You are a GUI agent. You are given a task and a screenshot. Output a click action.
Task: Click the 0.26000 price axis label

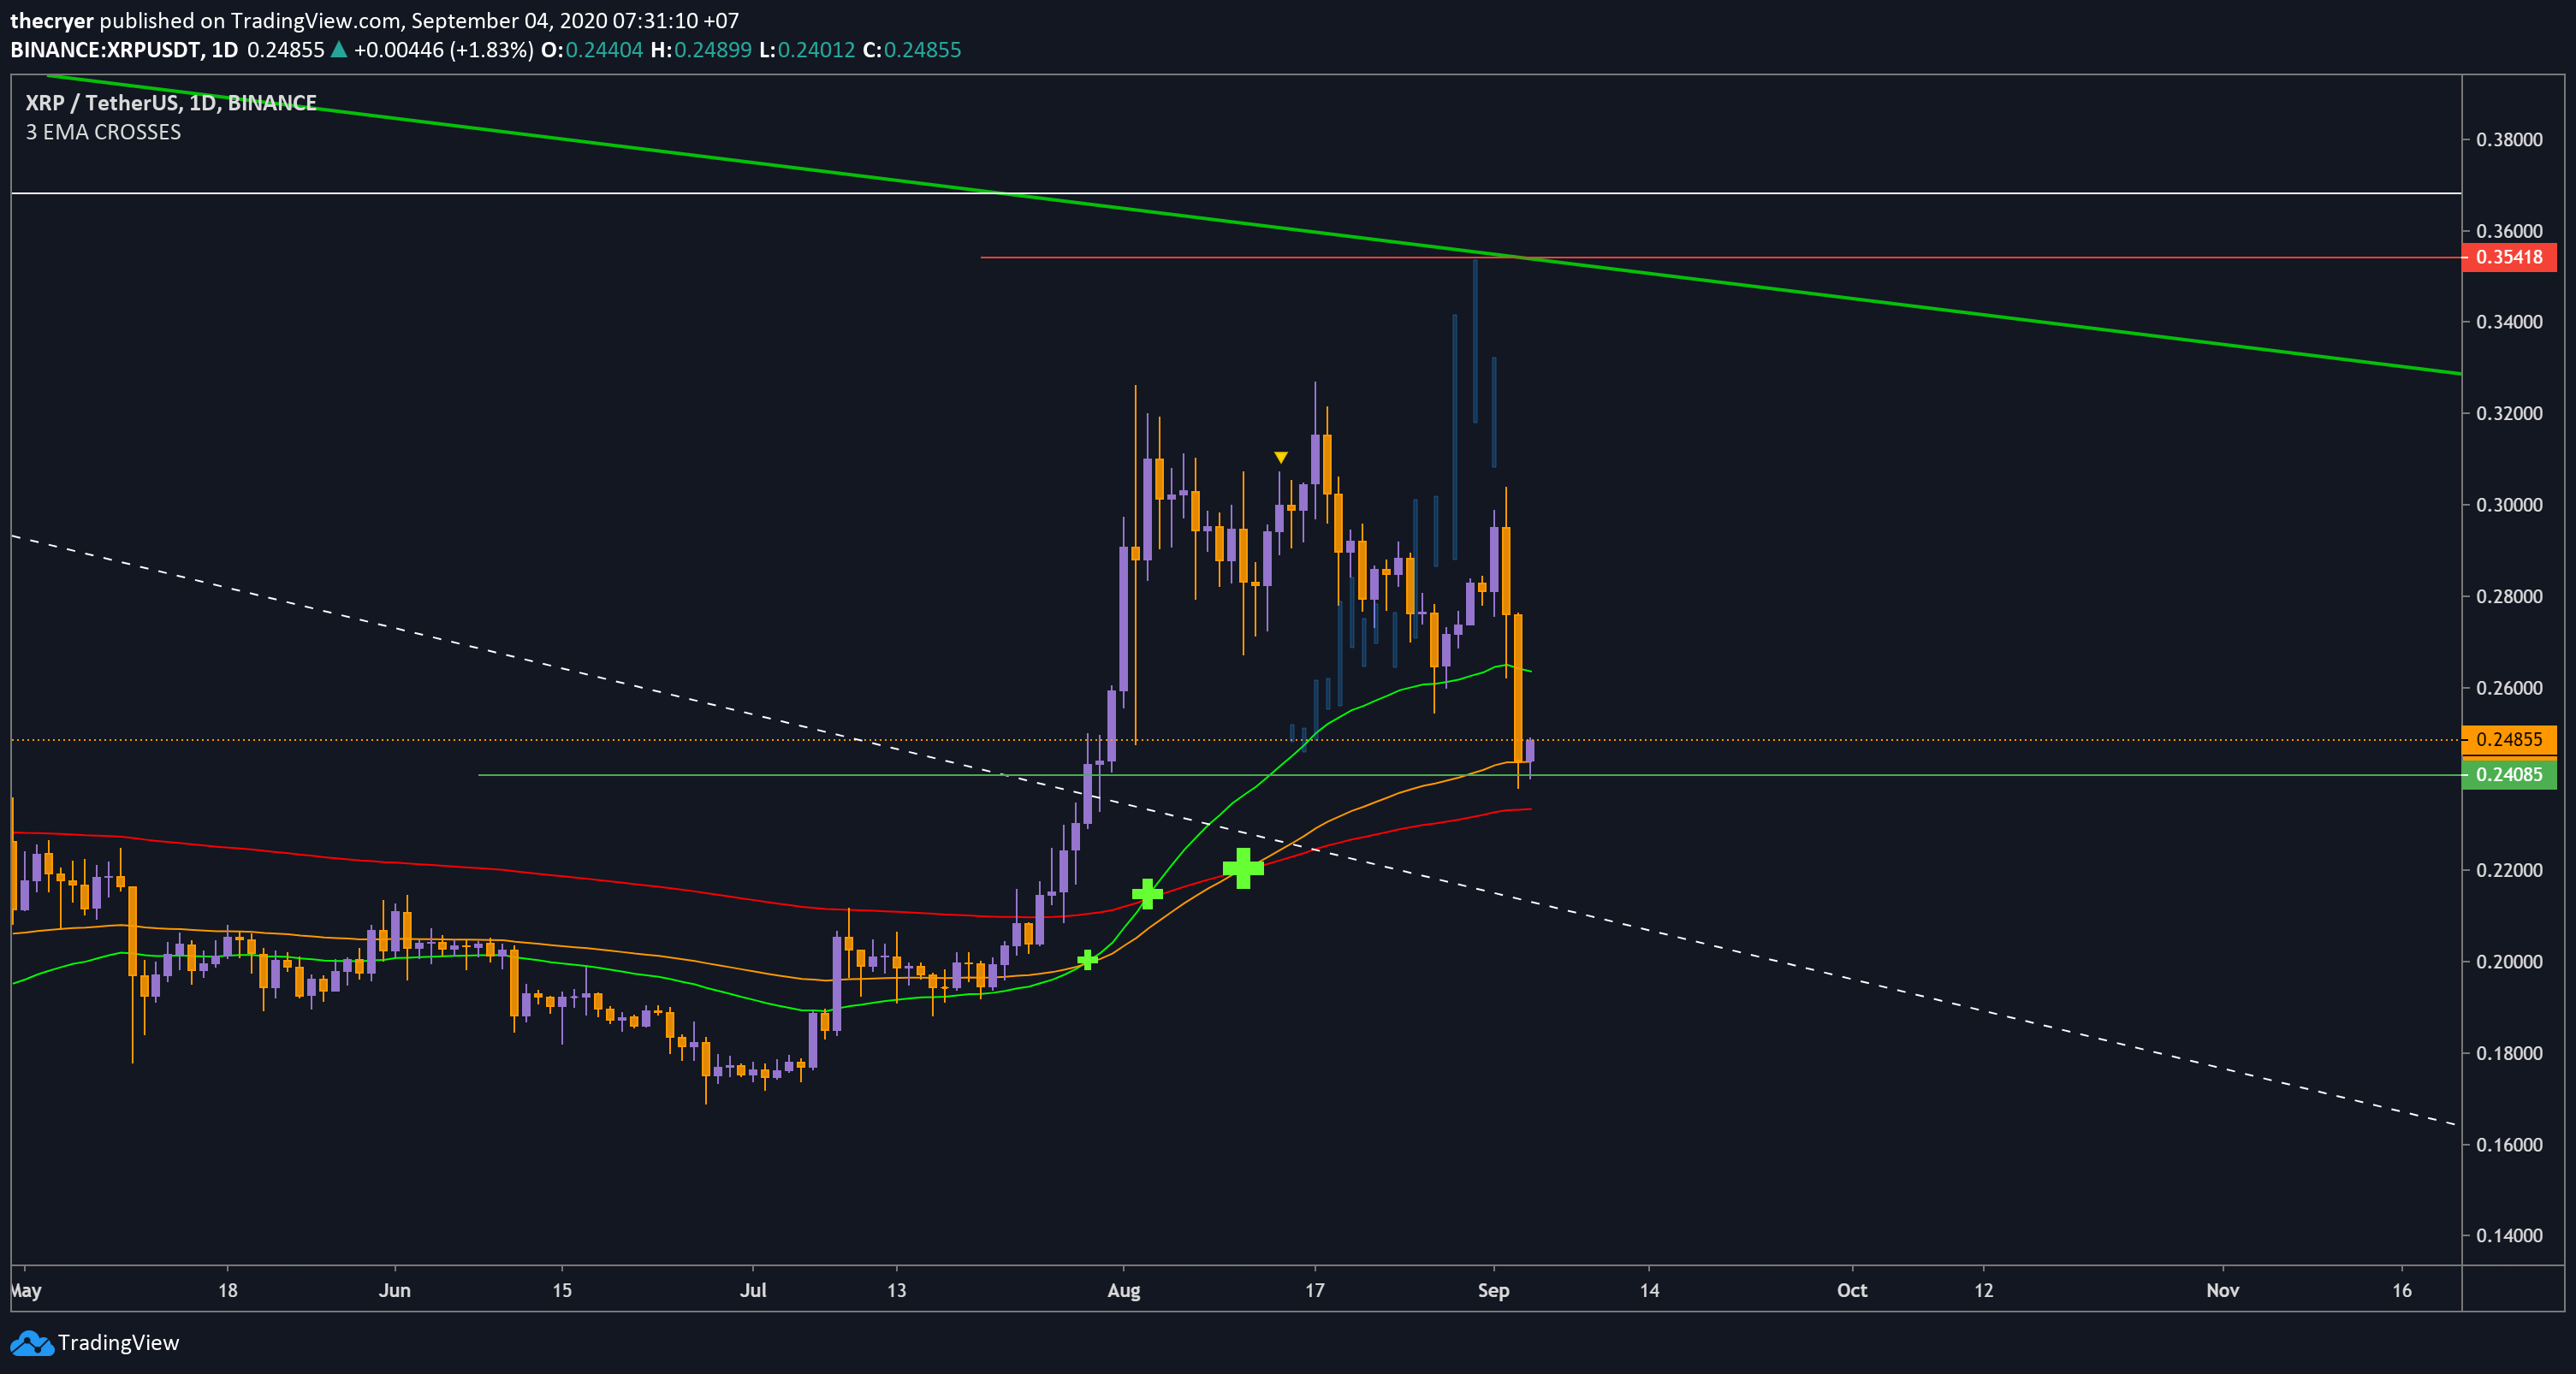[x=2509, y=688]
